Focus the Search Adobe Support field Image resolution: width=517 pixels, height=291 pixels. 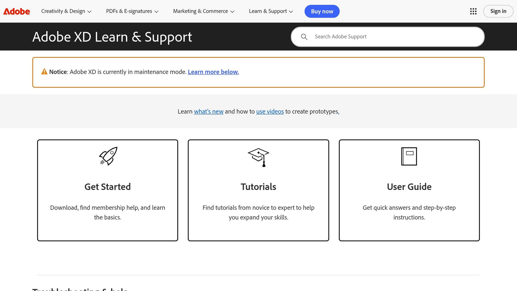click(x=387, y=37)
